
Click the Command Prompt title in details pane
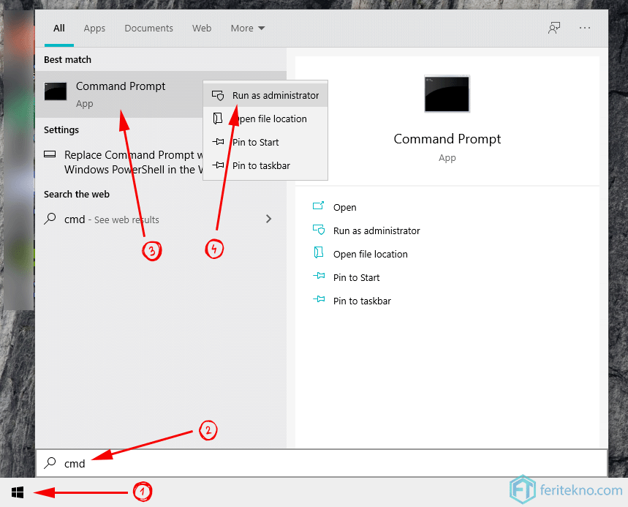[x=447, y=139]
